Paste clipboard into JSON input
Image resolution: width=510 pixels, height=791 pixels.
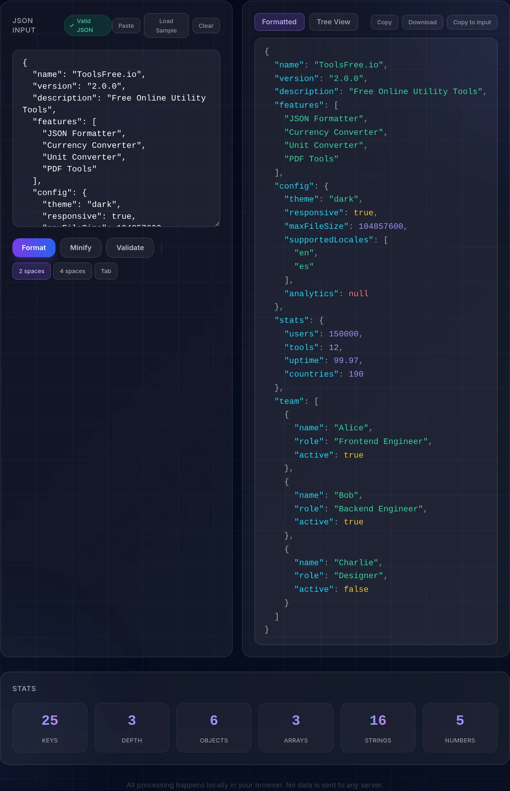[x=126, y=26]
